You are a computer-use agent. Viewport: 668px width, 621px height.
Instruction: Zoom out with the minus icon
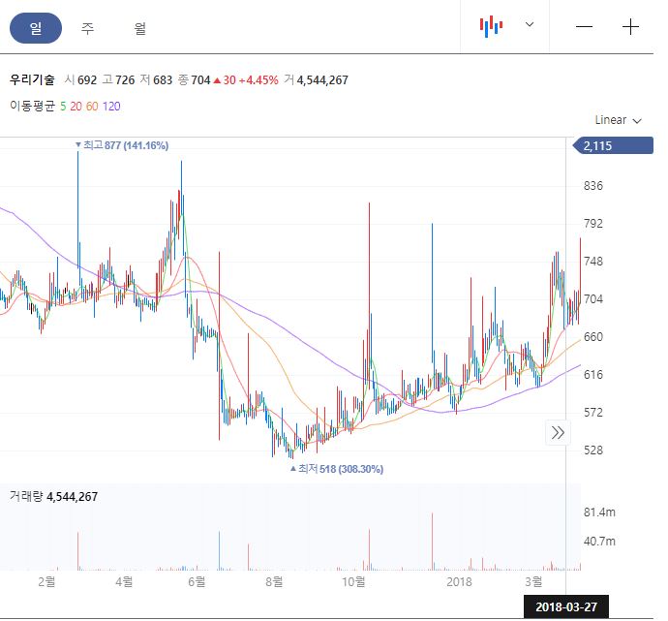(584, 27)
